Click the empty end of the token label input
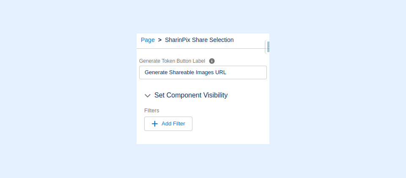Screen dimensions: 406x178 [250, 72]
